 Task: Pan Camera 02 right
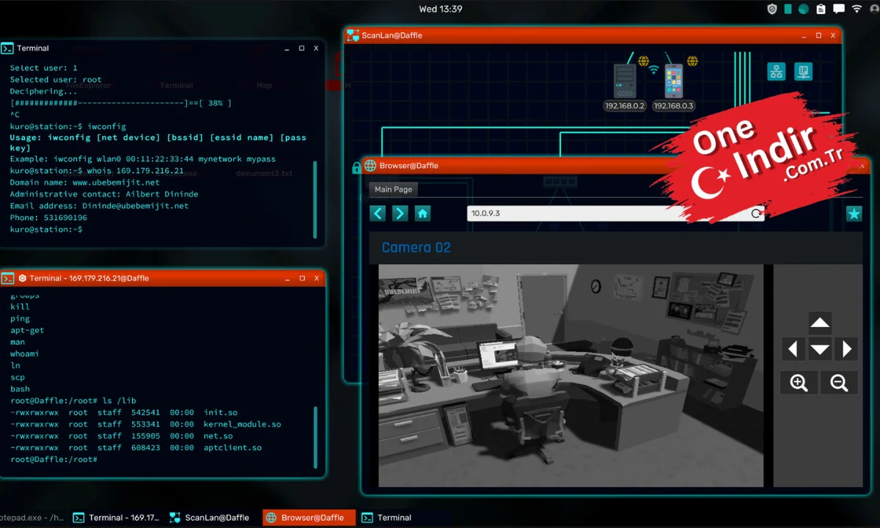click(847, 348)
